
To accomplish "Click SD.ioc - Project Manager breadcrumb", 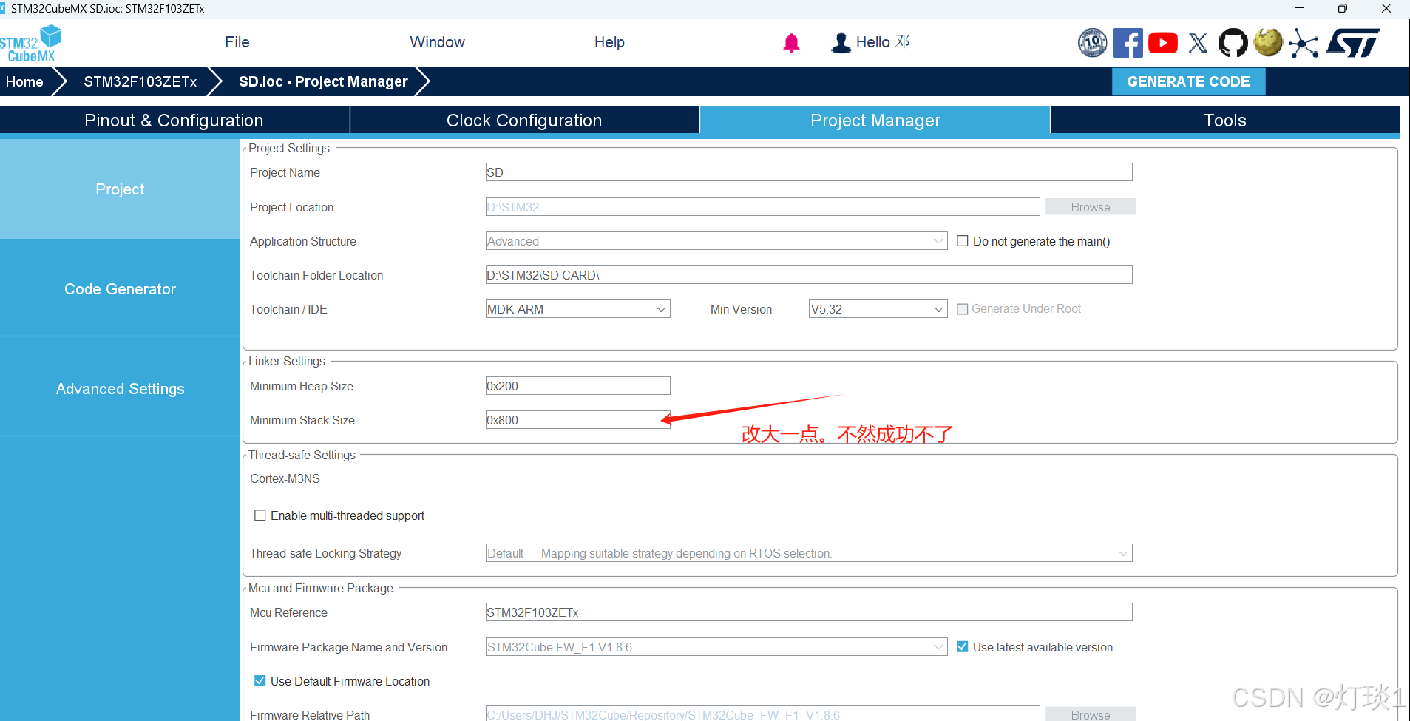I will pyautogui.click(x=323, y=81).
